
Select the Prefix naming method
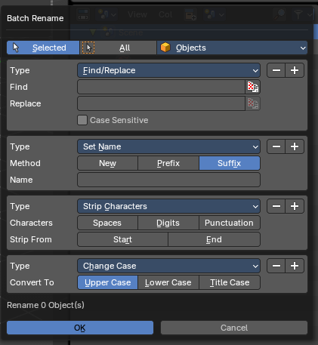click(x=168, y=163)
